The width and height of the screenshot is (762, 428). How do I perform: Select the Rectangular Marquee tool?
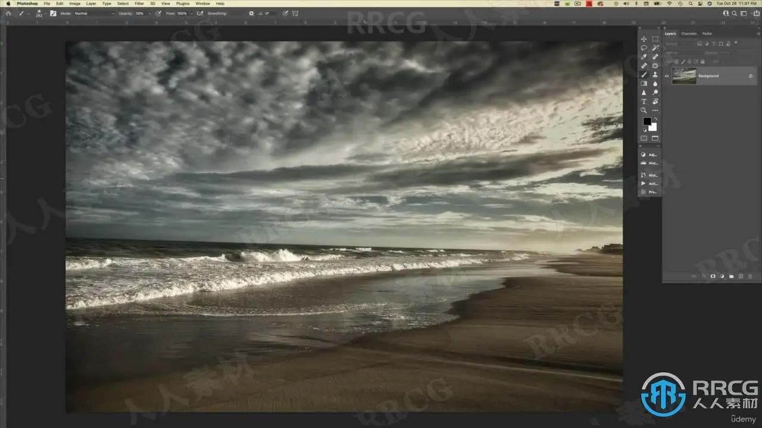[655, 39]
